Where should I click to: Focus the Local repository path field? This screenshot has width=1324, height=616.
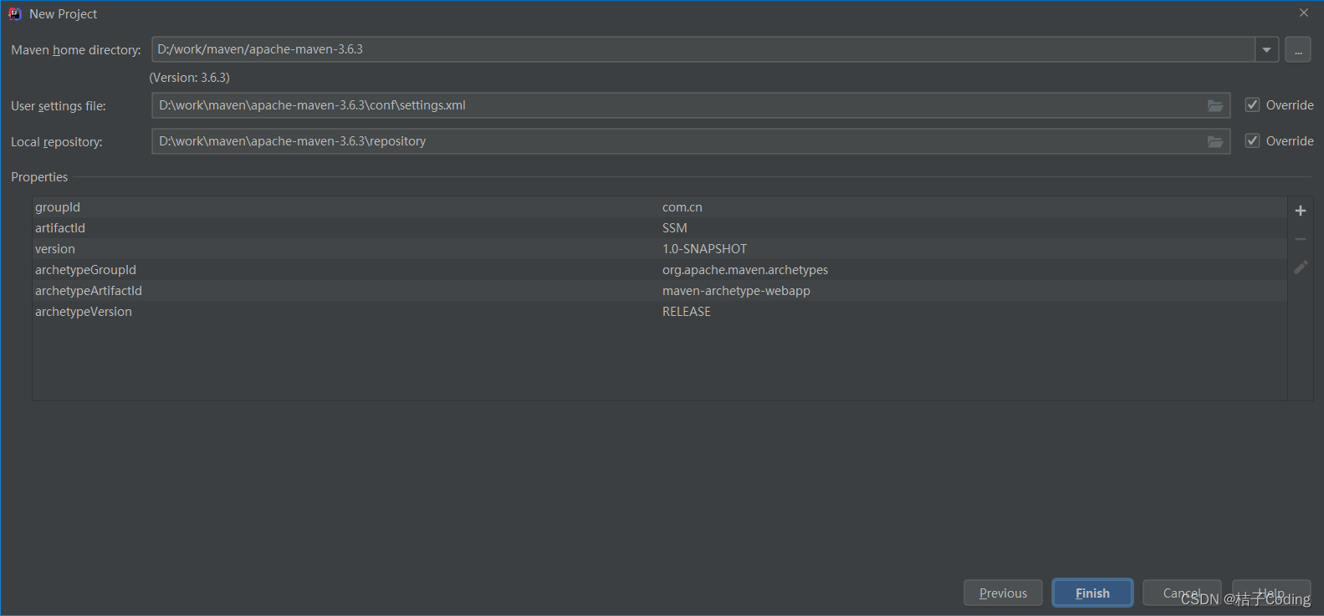tap(691, 141)
